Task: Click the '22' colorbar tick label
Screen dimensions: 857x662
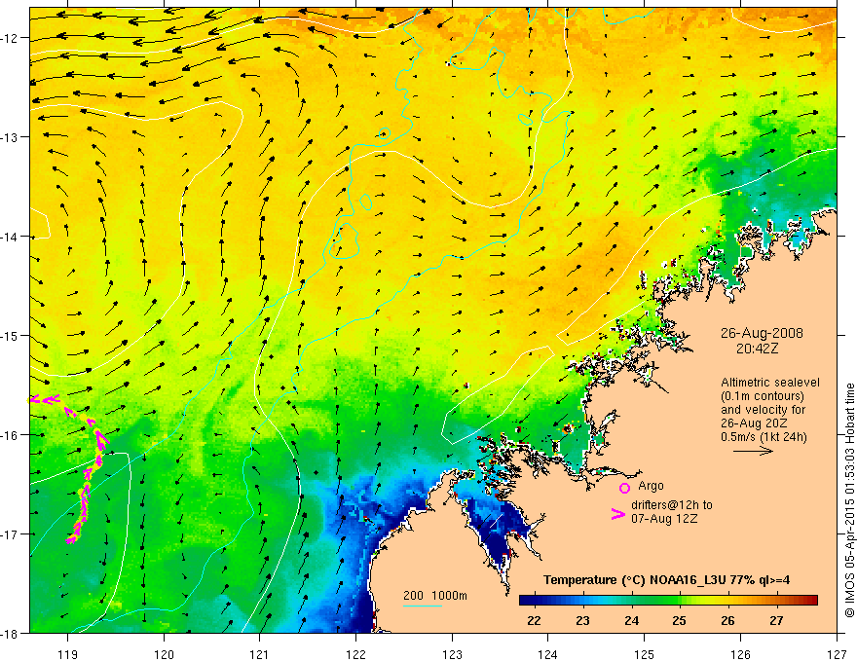Action: (x=534, y=620)
